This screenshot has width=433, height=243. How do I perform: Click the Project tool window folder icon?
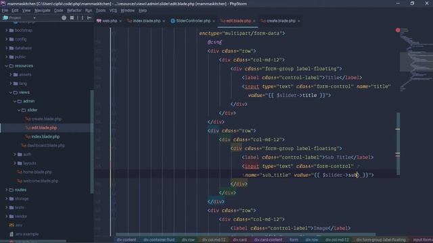[x=5, y=18]
